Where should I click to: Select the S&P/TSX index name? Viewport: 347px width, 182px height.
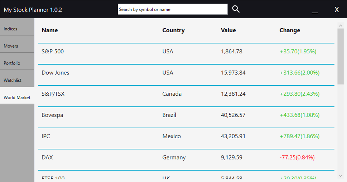coord(53,94)
